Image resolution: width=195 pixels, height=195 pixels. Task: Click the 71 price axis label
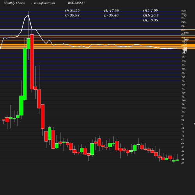[183, 136]
